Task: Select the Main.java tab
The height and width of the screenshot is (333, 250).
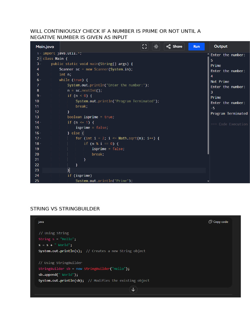Action: pos(45,47)
